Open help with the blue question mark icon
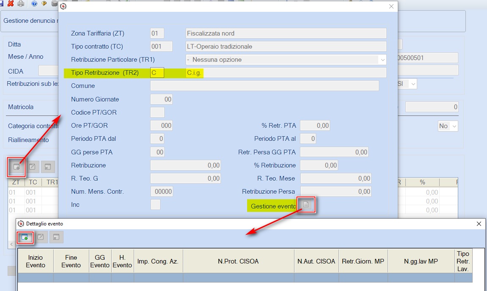 pos(34,3)
